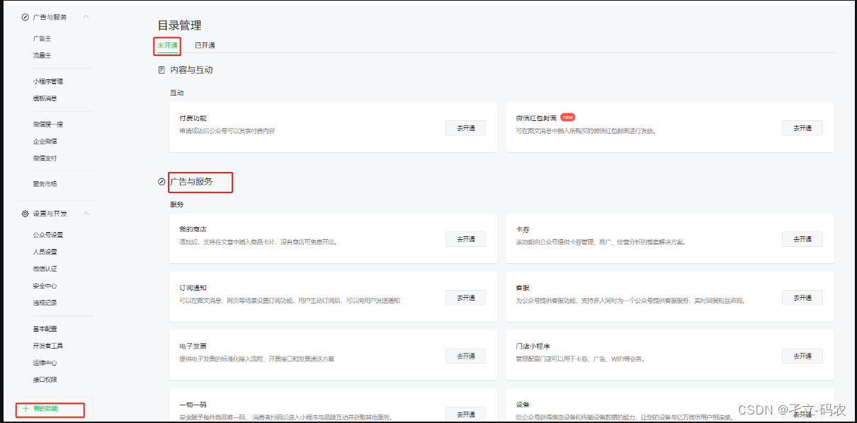This screenshot has width=857, height=423.
Task: Click the 卡券 card title
Action: [x=523, y=230]
